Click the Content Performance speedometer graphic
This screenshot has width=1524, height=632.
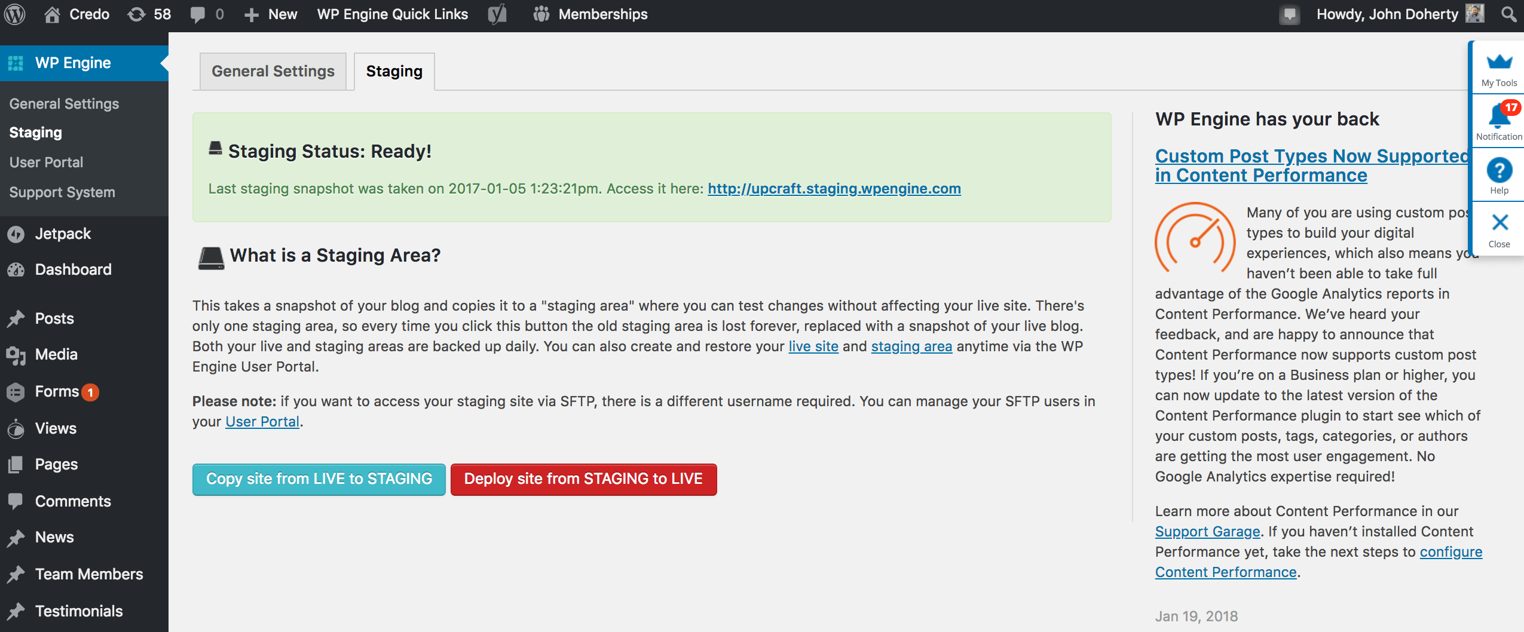pyautogui.click(x=1195, y=237)
